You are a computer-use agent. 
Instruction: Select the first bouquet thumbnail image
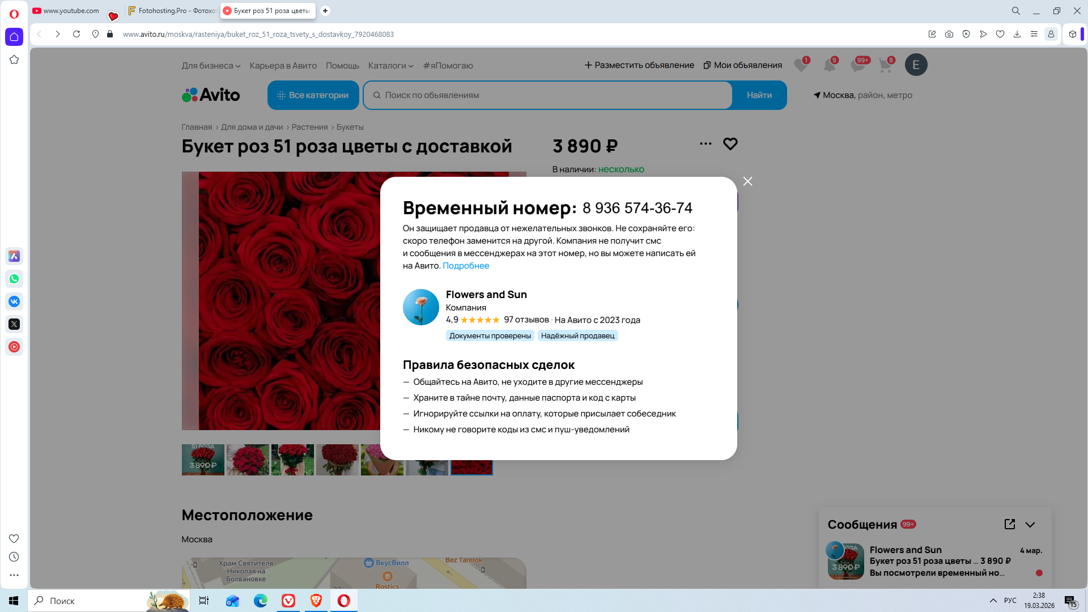click(x=203, y=460)
